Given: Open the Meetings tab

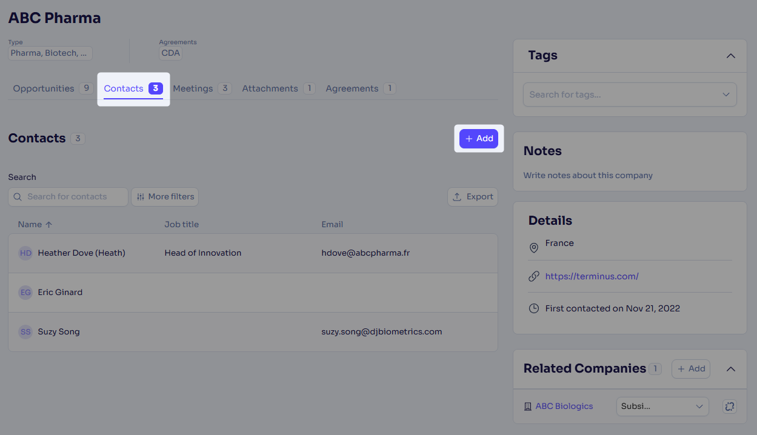Looking at the screenshot, I should 193,88.
